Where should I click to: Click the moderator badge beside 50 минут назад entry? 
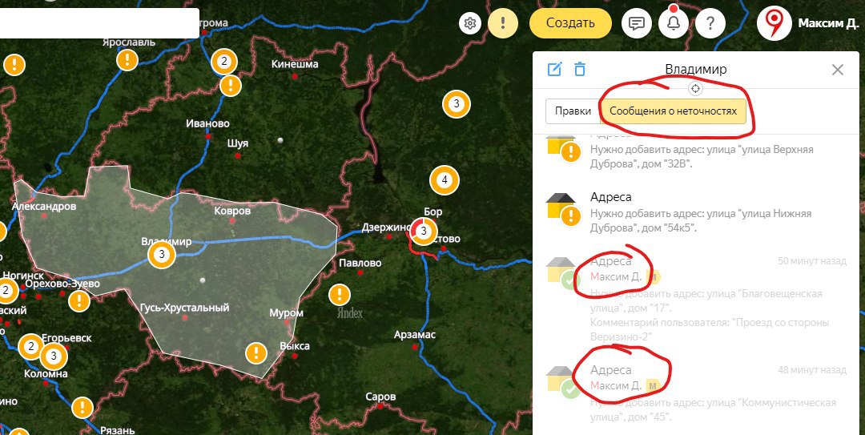(654, 276)
